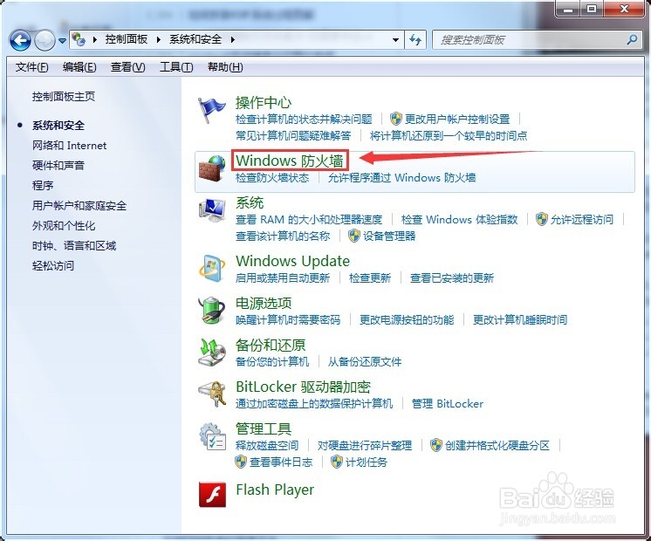Expand the address bar history dropdown arrow
Screen dimensions: 651x541
[395, 40]
